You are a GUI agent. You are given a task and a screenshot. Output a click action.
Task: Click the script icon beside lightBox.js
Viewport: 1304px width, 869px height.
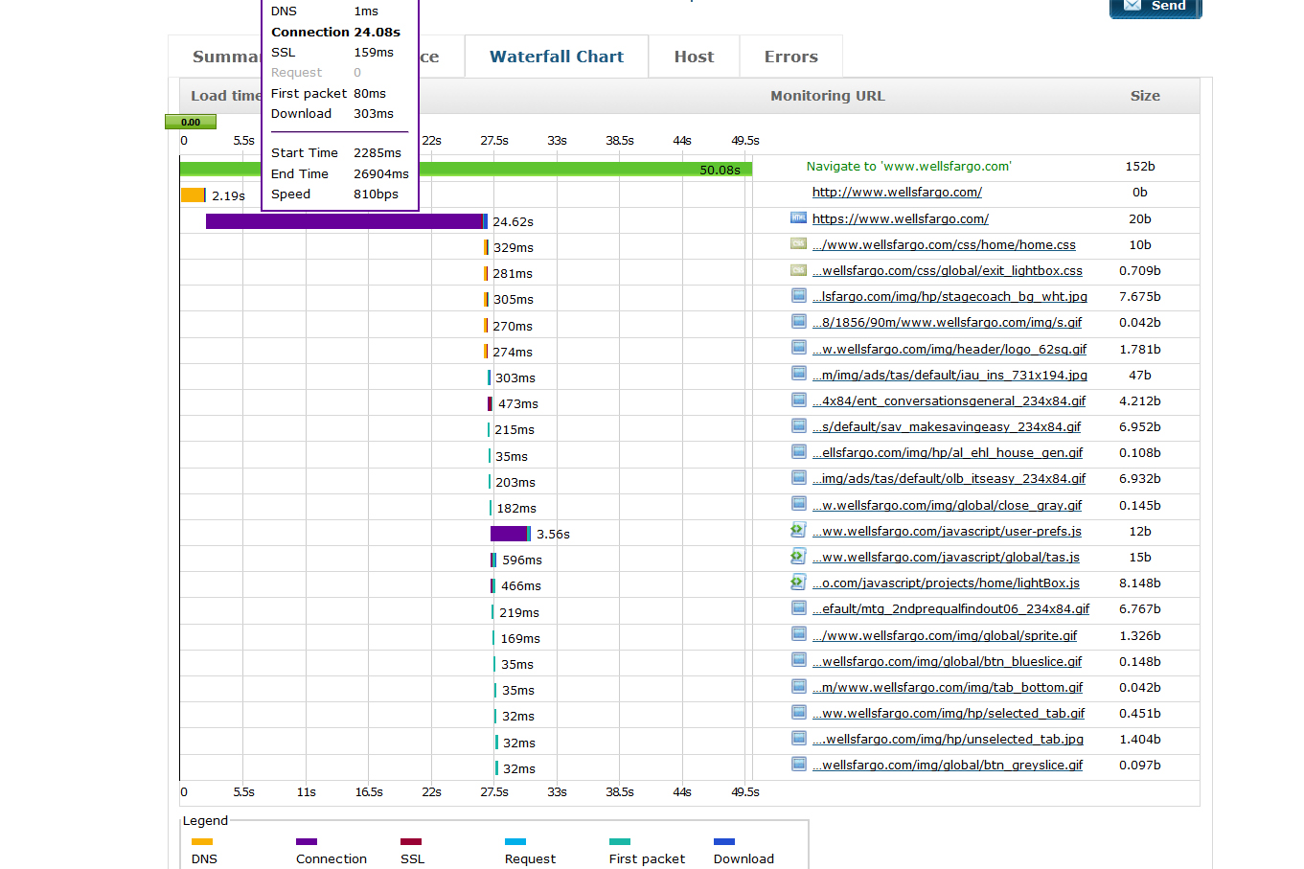(x=797, y=582)
